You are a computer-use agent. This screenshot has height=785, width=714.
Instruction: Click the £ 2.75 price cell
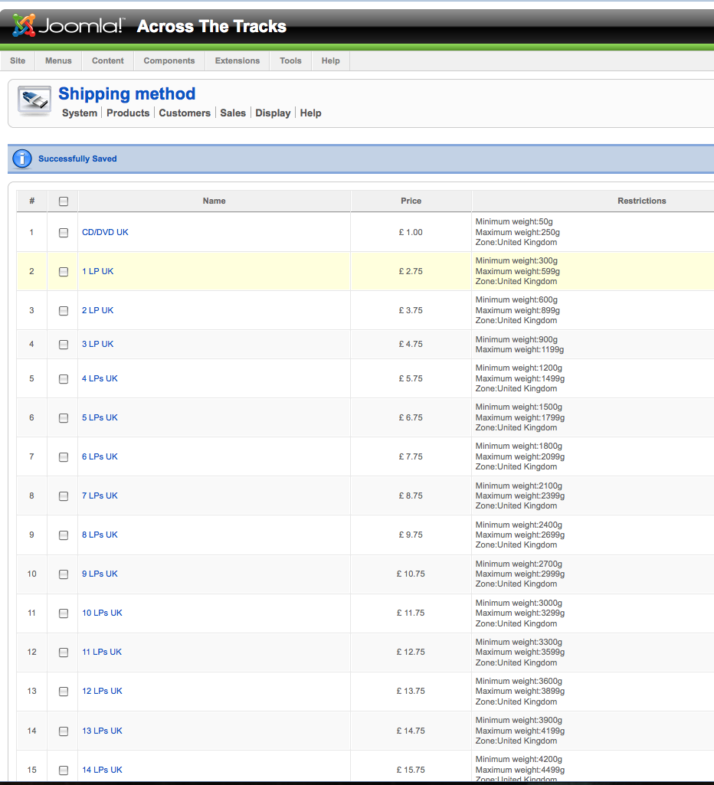[x=411, y=271]
